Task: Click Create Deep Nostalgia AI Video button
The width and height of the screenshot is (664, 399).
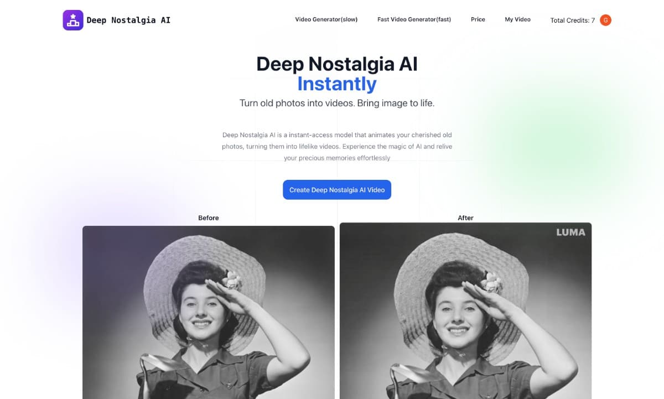Action: click(337, 190)
